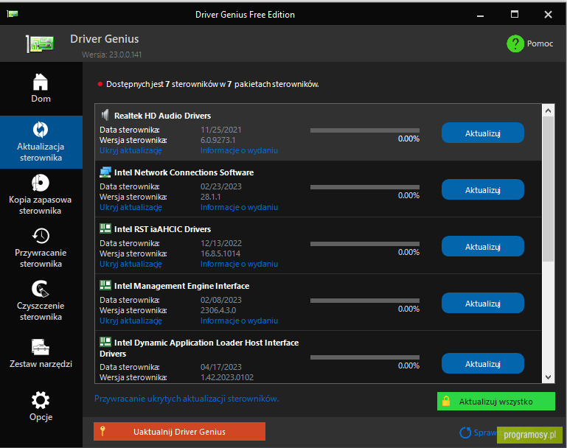Open the Czyszczenie sterownika broom icon
Screen dimensions: 567x448
[x=41, y=289]
